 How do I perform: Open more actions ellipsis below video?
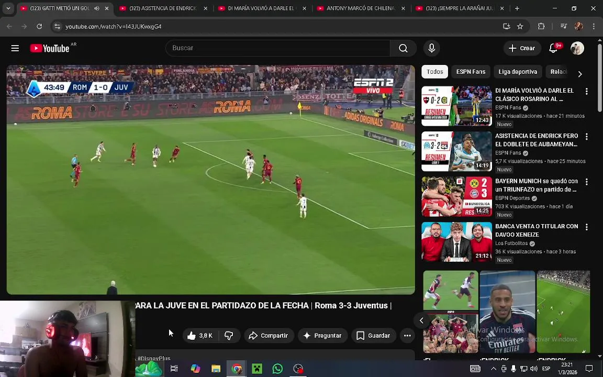(407, 336)
